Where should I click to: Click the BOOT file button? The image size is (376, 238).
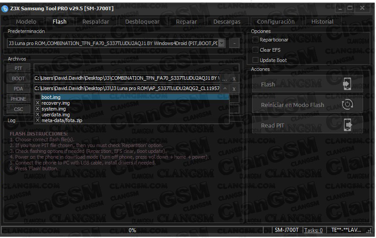[x=18, y=78]
